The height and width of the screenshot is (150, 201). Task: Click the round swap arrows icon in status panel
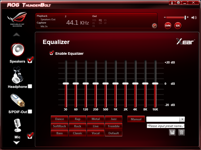point(154,26)
